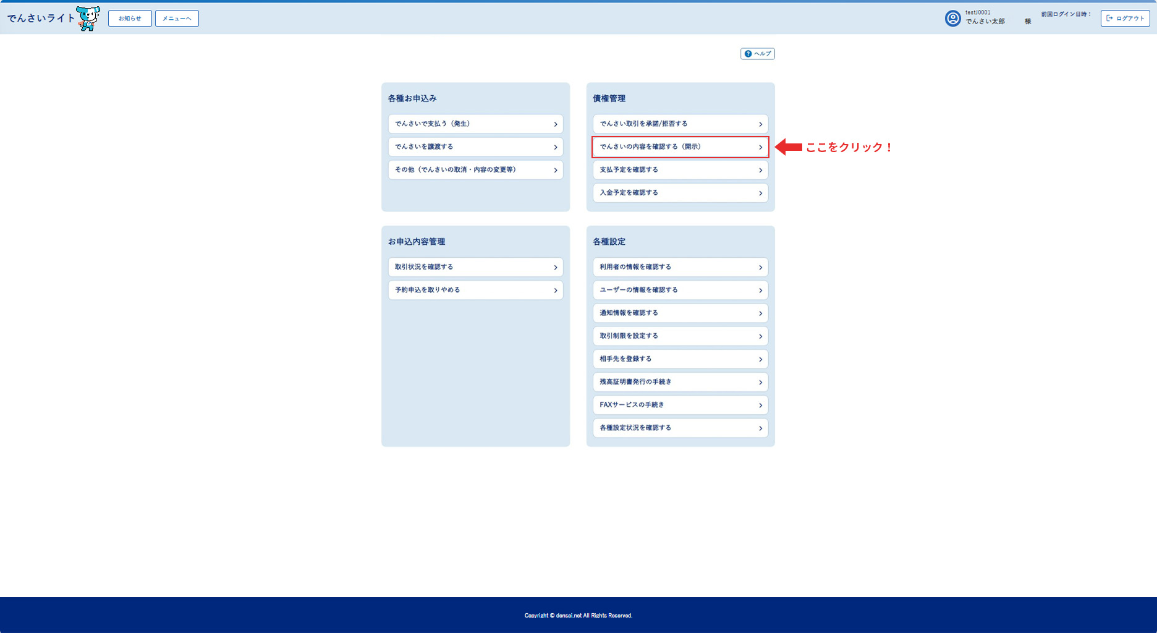
Task: Click the user account avatar icon
Action: point(952,19)
